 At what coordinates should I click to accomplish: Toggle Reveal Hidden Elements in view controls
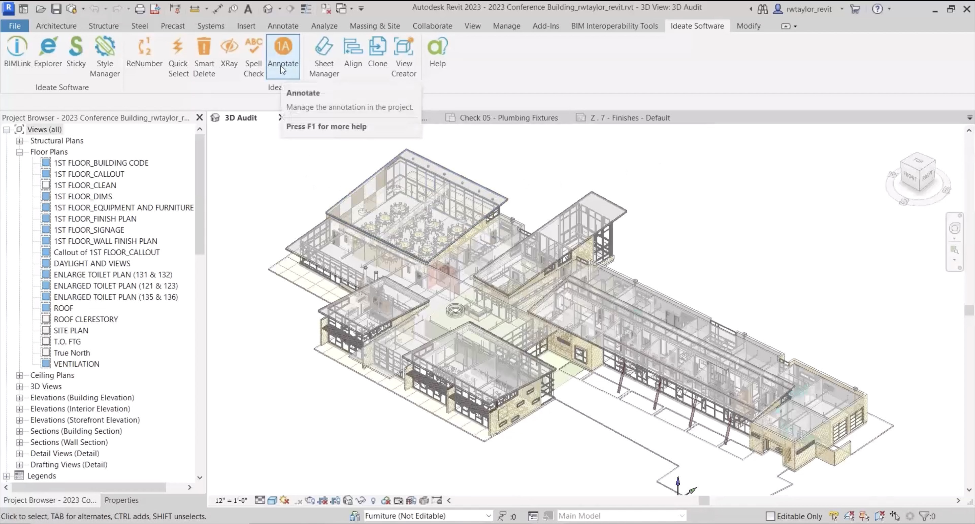click(x=373, y=500)
